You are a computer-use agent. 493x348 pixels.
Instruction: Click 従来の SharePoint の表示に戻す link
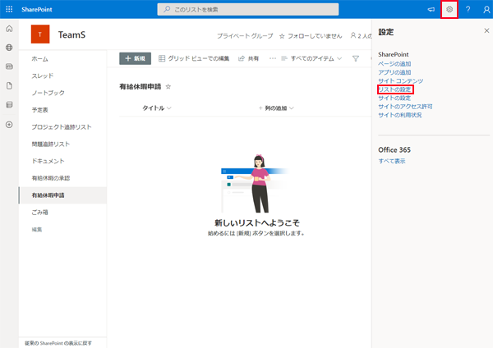58,343
